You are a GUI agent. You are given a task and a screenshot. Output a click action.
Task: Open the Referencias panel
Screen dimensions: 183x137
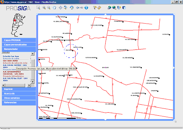coord(19,102)
